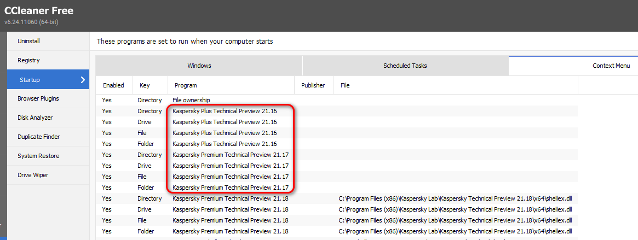Image resolution: width=638 pixels, height=240 pixels.
Task: Switch to the Scheduled Tasks tab
Action: (405, 66)
